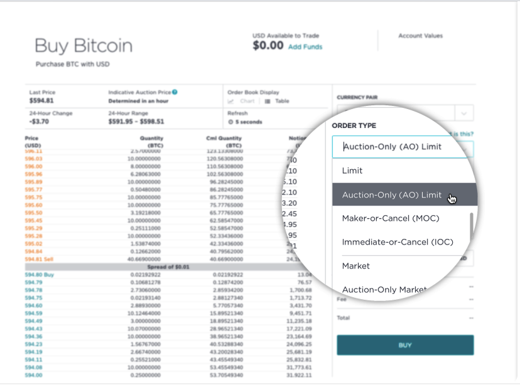The width and height of the screenshot is (520, 385).
Task: Click notional value 31,773.61
Action: 300,367
